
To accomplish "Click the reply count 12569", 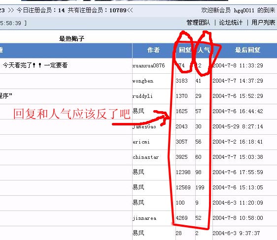I will click(183, 187).
